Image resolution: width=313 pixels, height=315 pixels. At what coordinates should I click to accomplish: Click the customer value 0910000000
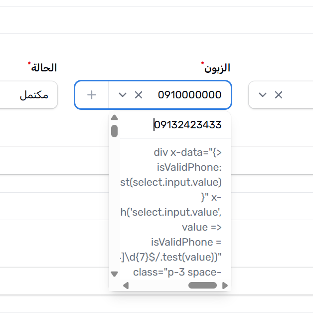pos(189,95)
